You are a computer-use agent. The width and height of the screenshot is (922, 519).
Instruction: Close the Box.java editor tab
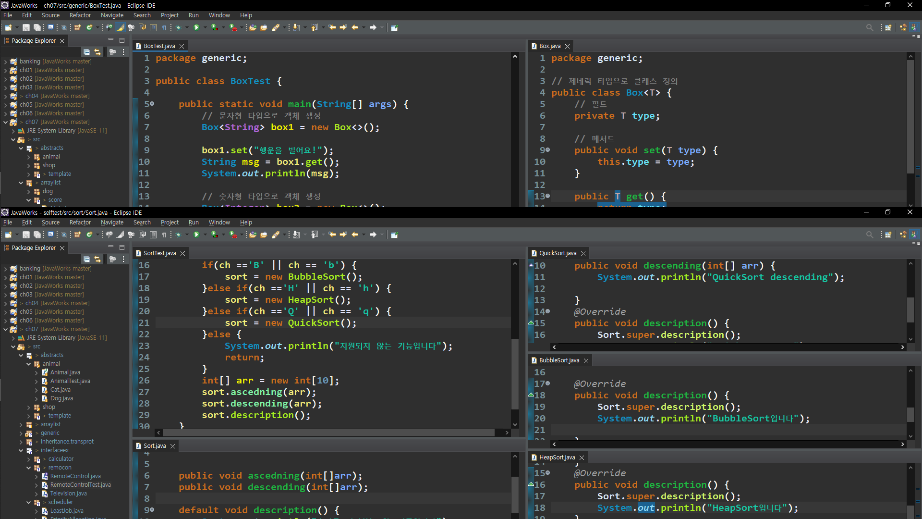coord(567,46)
